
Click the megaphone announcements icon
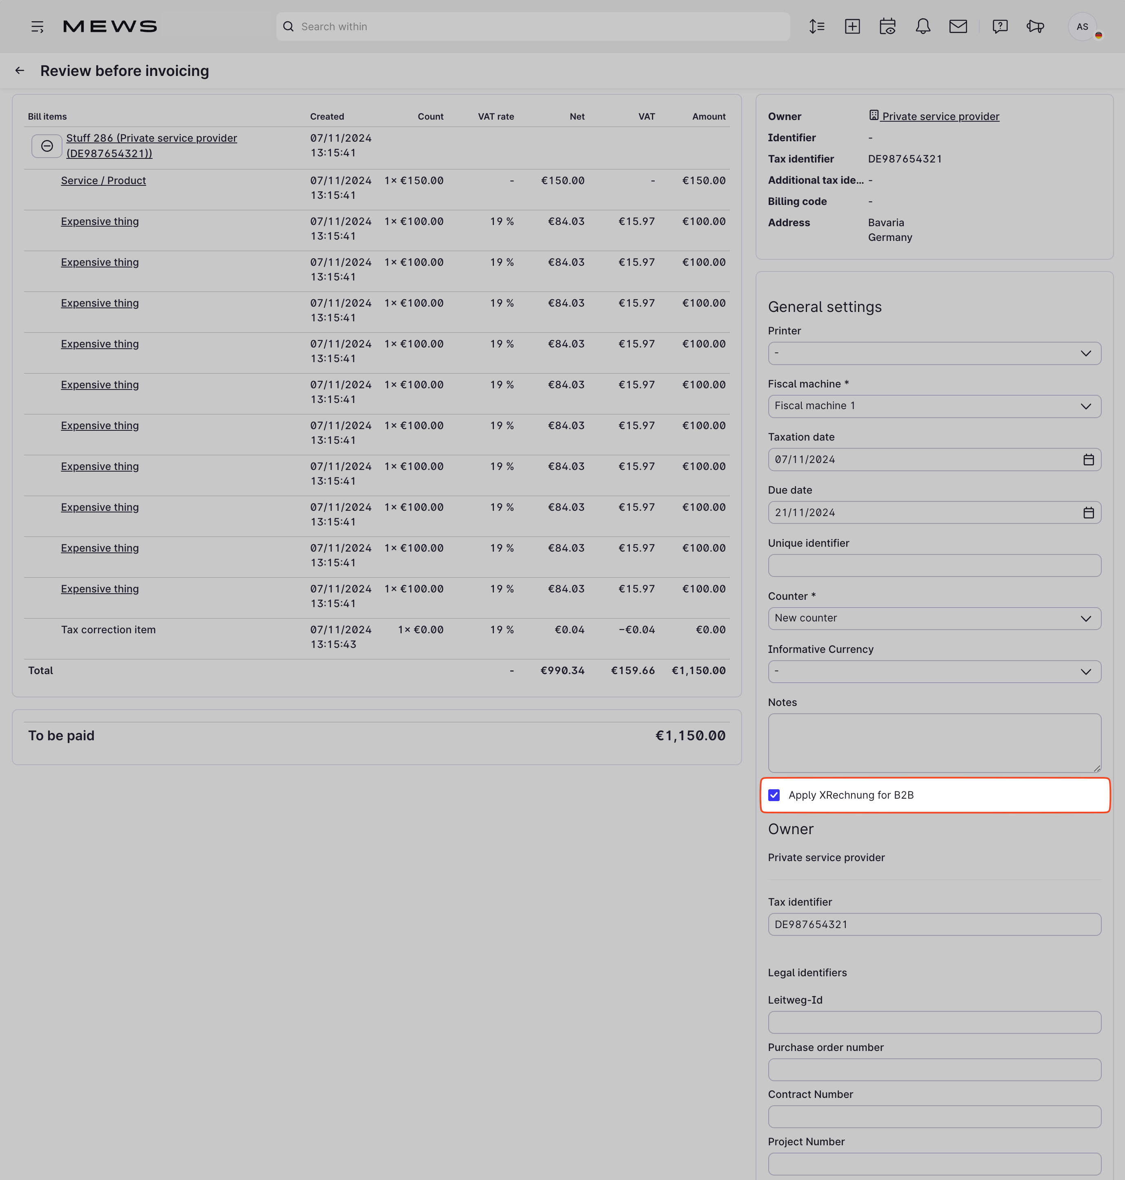pyautogui.click(x=1036, y=27)
